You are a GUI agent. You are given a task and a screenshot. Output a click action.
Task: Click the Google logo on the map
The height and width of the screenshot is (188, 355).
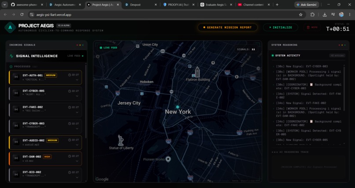[x=102, y=179]
